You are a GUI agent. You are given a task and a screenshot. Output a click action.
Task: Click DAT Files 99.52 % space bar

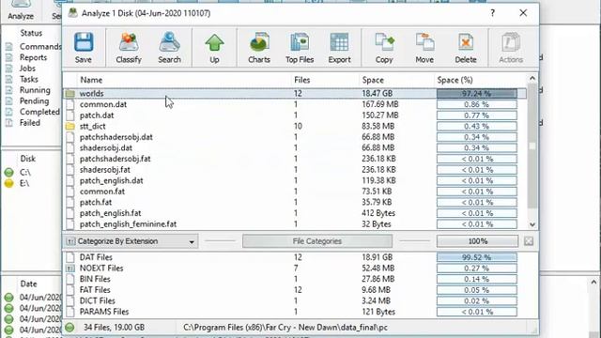(477, 257)
